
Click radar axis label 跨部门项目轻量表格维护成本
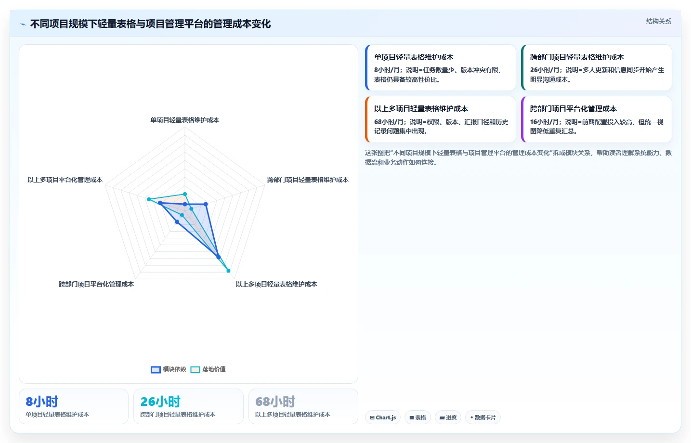[x=308, y=180]
